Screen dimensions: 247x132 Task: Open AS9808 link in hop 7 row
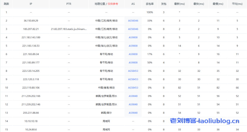coord(133,63)
